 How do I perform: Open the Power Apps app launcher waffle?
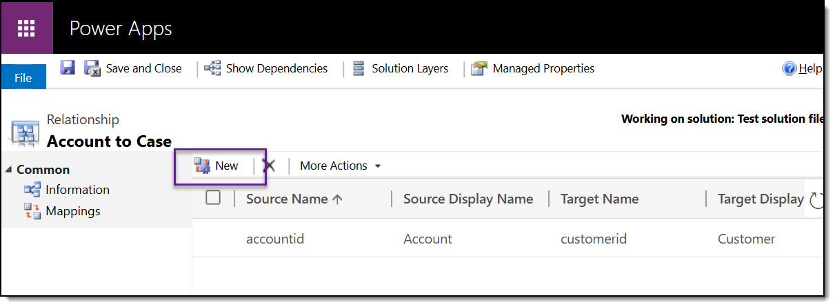pyautogui.click(x=26, y=28)
